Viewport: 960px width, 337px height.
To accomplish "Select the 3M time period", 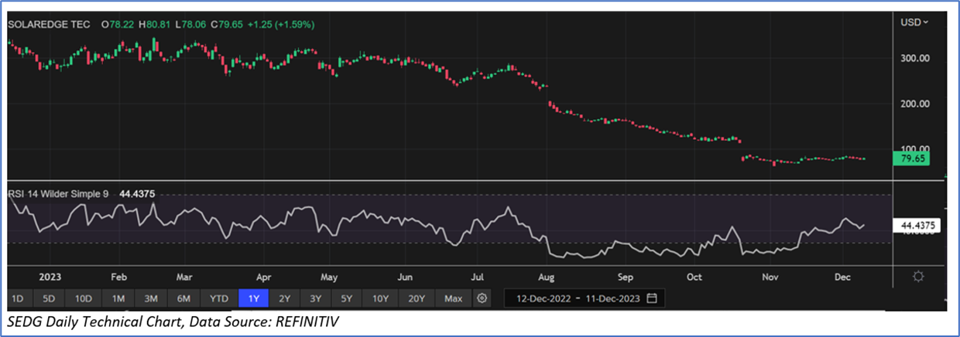I will [151, 298].
